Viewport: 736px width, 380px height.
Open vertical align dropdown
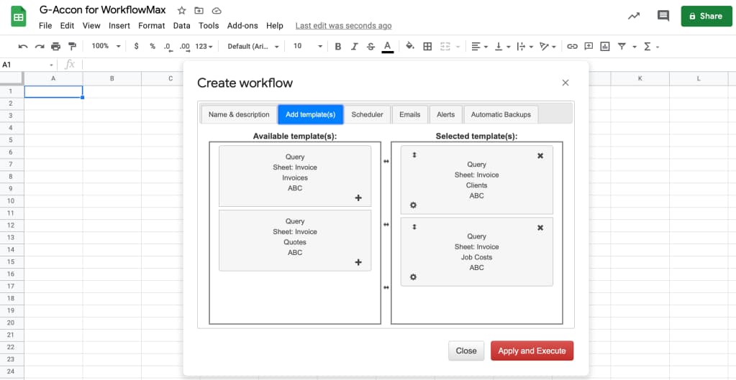pos(502,47)
